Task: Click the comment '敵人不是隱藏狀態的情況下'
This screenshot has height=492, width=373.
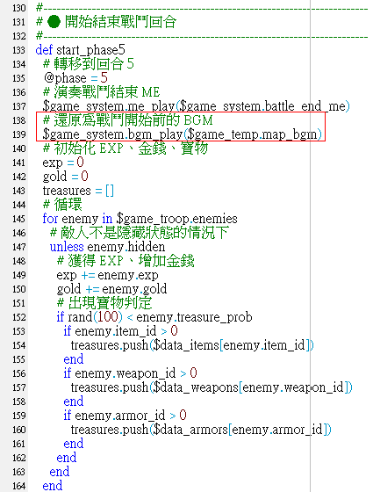Action: (140, 233)
